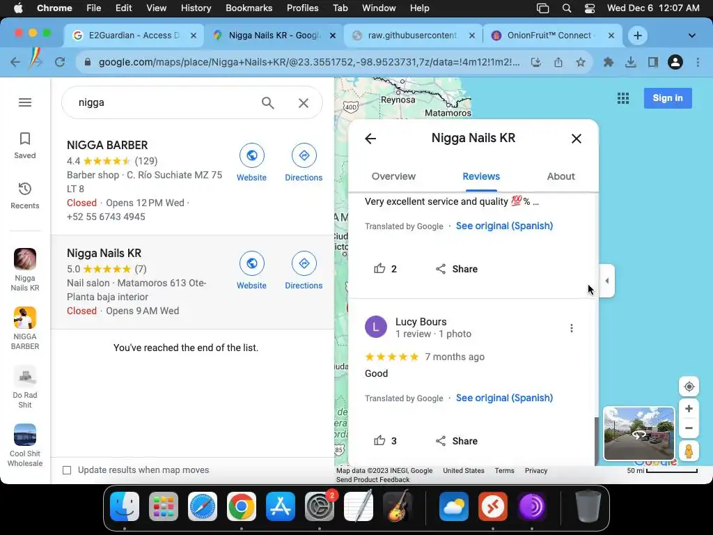The width and height of the screenshot is (713, 535).
Task: Open Chrome extensions puzzle icon
Action: click(608, 62)
